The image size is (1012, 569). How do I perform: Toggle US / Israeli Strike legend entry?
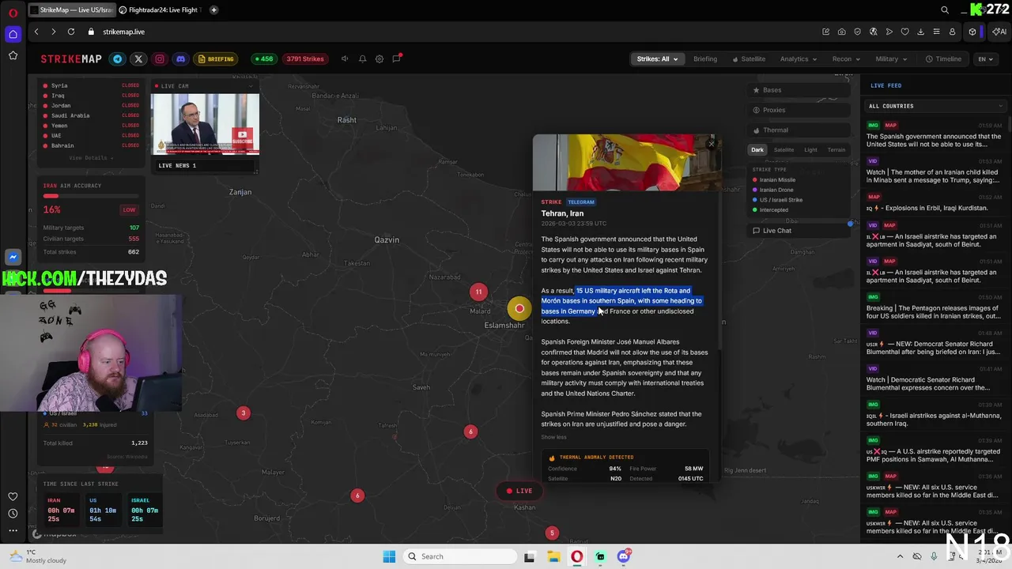click(777, 200)
